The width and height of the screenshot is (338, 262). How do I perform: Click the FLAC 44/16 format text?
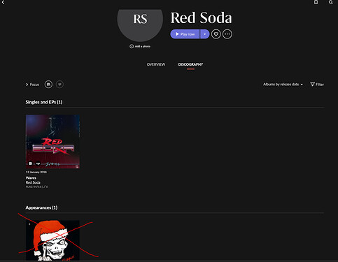(x=34, y=187)
